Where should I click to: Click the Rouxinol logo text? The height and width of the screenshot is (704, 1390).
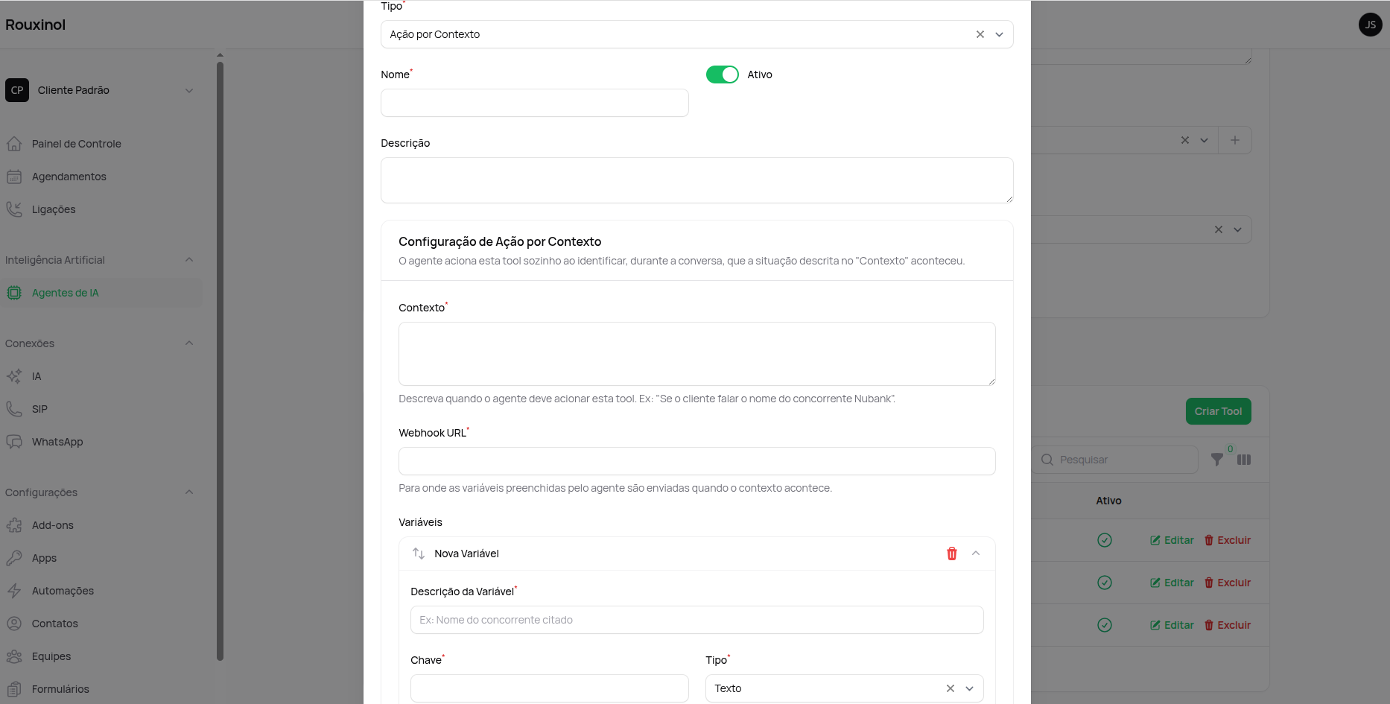pos(35,25)
